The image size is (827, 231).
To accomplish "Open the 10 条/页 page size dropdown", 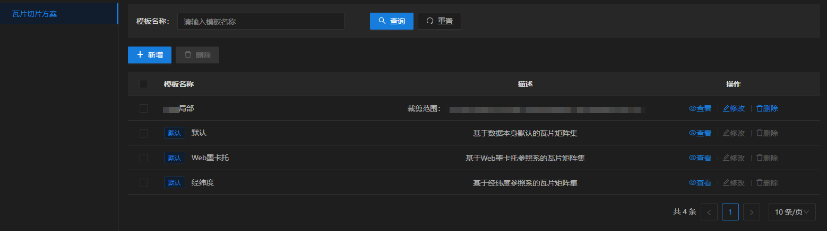I will (791, 212).
